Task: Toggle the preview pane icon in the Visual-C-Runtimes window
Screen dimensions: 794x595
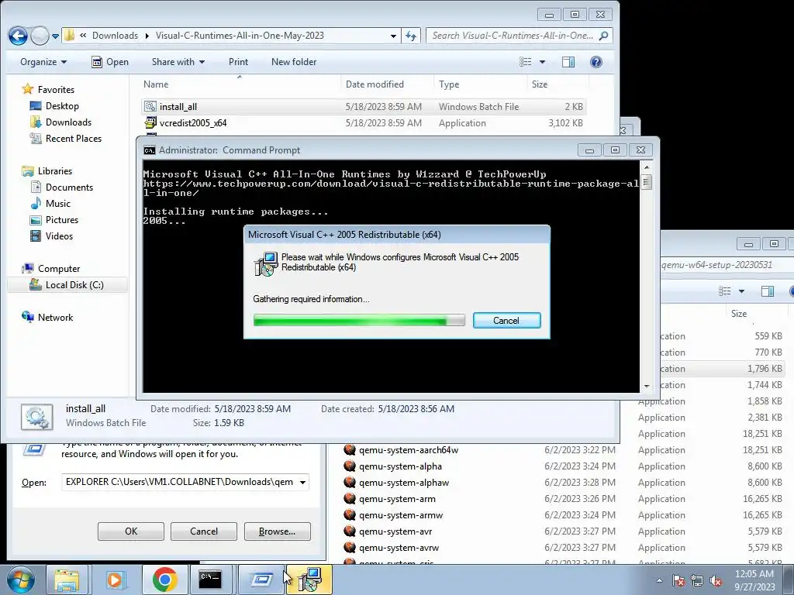Action: tap(568, 62)
